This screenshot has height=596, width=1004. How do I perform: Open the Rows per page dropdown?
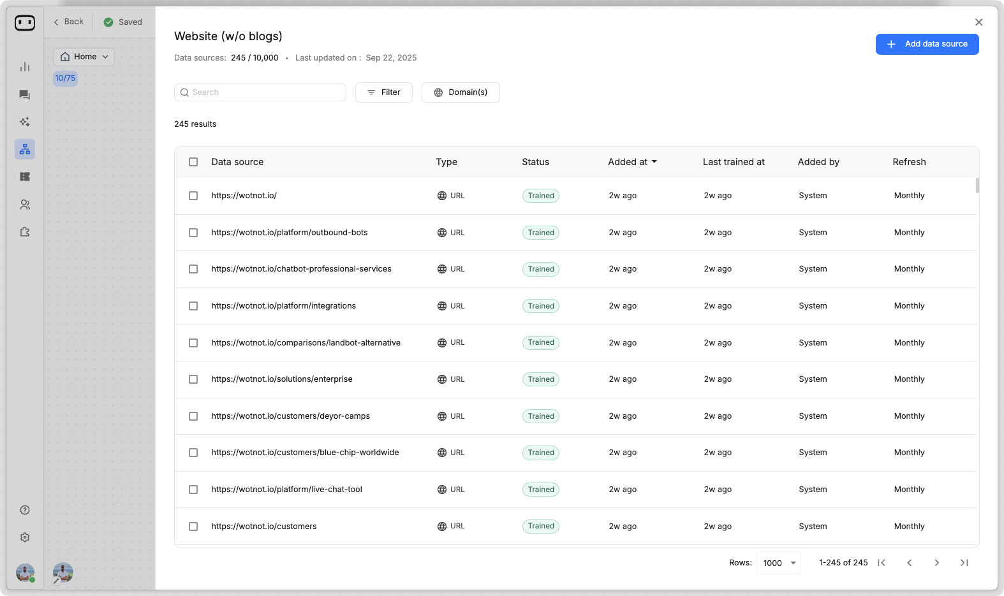(779, 563)
